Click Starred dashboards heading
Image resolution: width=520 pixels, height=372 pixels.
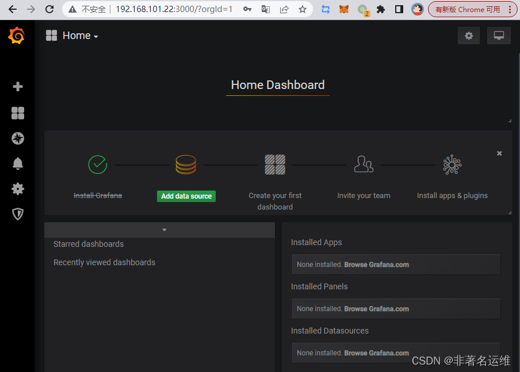pyautogui.click(x=89, y=244)
